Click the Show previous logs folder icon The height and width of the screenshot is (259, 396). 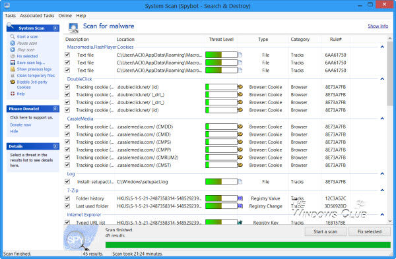click(x=13, y=69)
